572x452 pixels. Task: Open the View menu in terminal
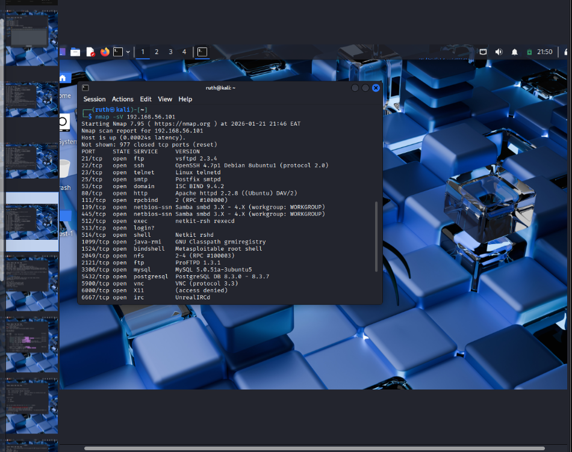click(165, 99)
